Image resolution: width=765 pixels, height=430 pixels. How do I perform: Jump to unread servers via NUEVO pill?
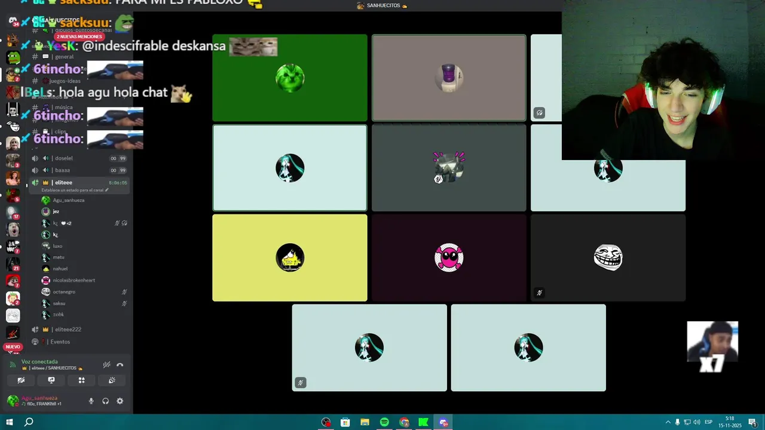pyautogui.click(x=13, y=346)
